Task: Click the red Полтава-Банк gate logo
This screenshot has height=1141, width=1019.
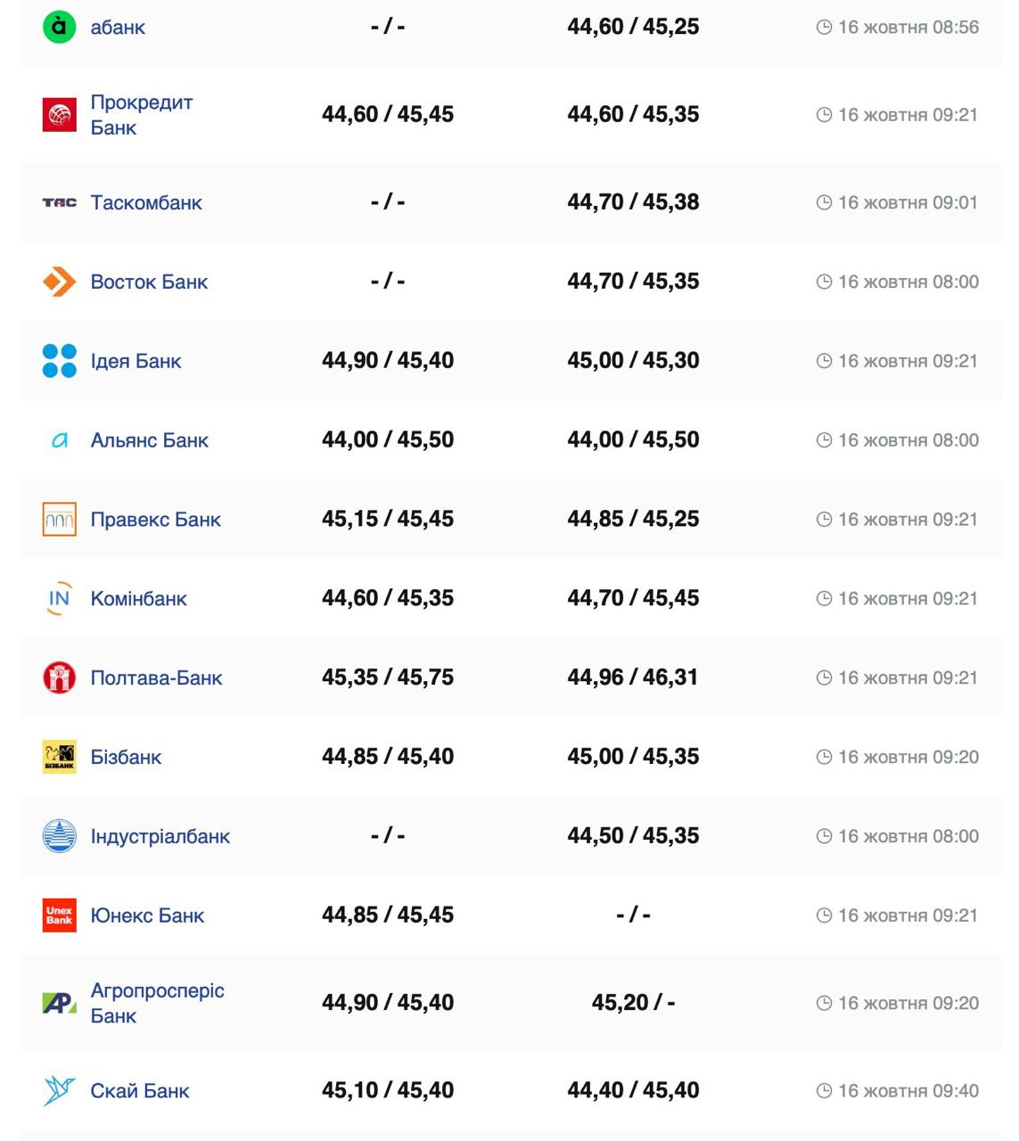Action: tap(59, 677)
